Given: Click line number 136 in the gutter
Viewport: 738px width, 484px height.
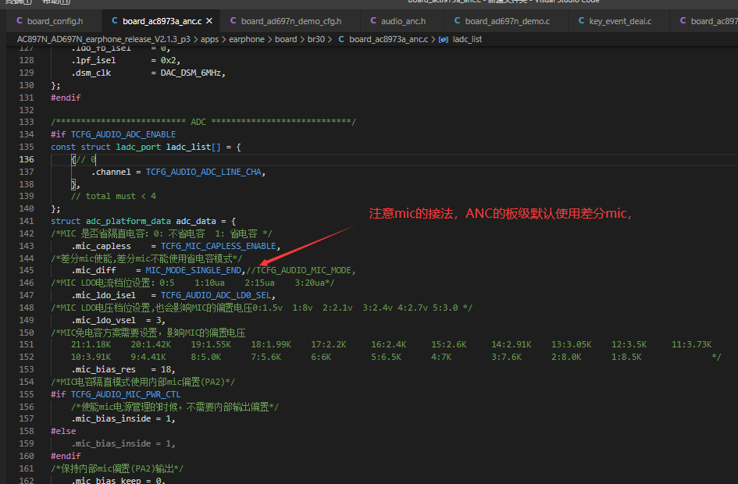Looking at the screenshot, I should tap(27, 159).
